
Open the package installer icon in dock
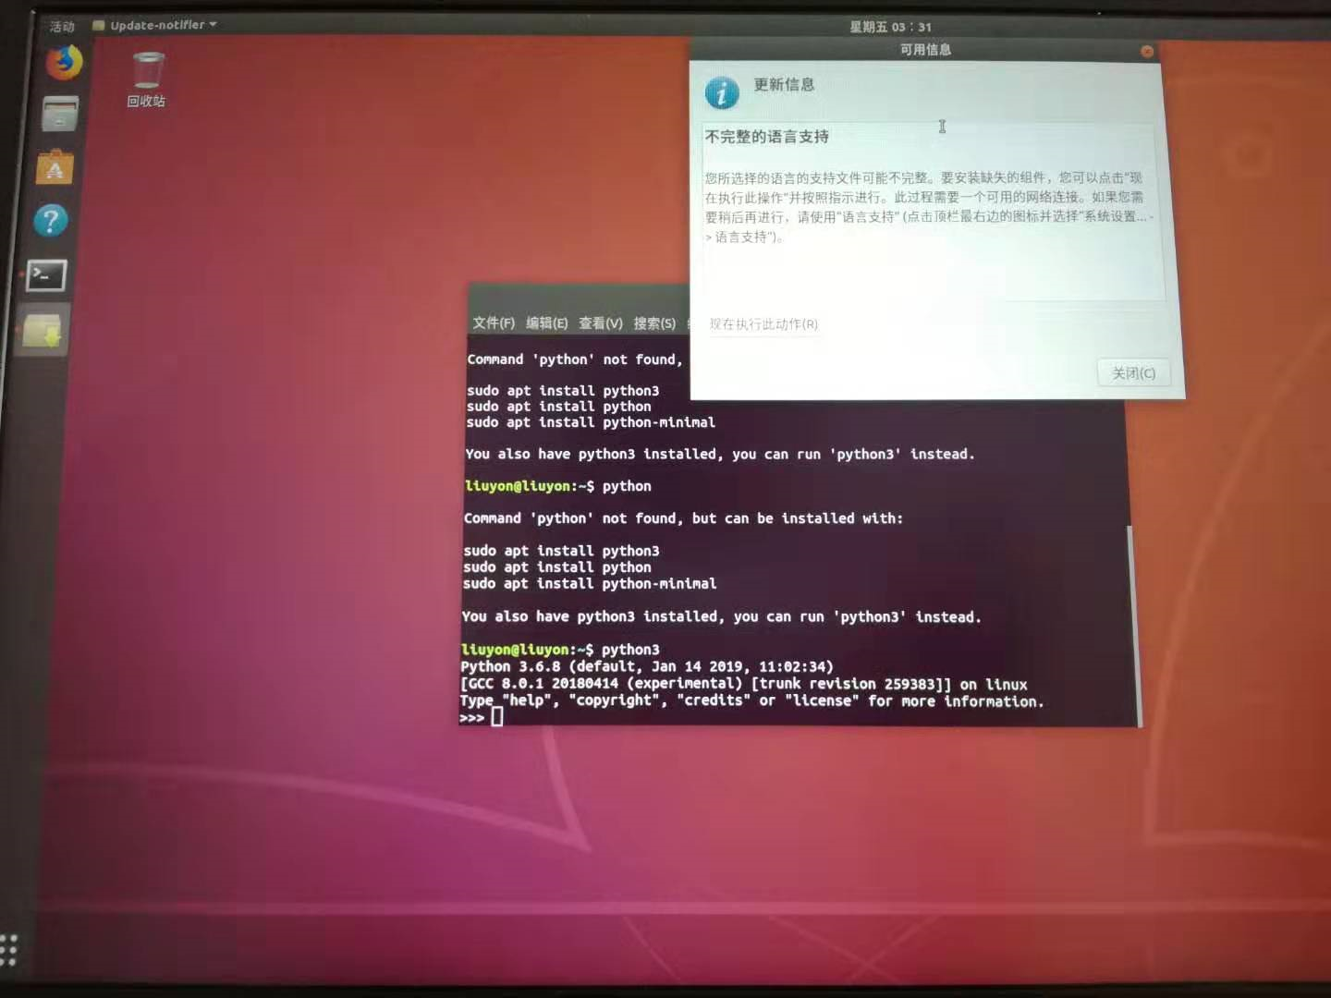[x=43, y=329]
